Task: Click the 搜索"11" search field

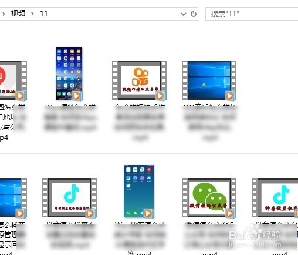Action: pyautogui.click(x=252, y=14)
